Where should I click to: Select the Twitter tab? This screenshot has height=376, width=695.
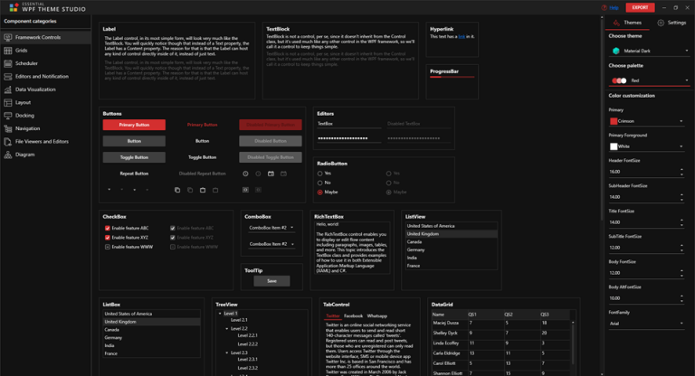pos(332,316)
